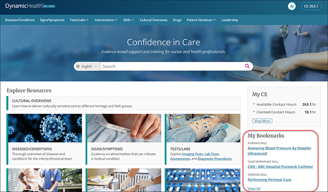Open Diseases/Conditions in the nav bar
The width and height of the screenshot is (328, 192).
[x=20, y=20]
